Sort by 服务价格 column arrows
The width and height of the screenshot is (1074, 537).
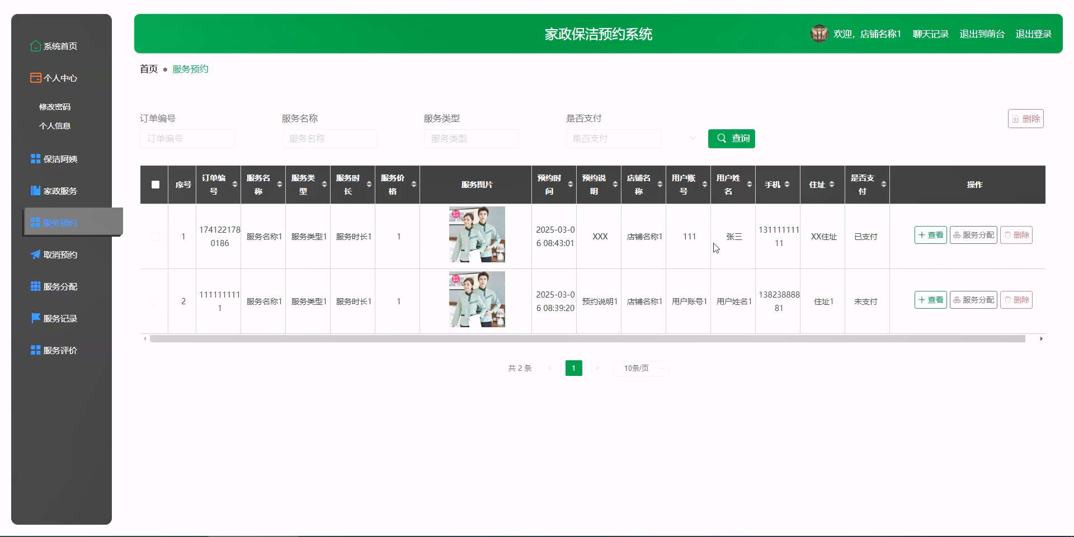click(x=414, y=185)
